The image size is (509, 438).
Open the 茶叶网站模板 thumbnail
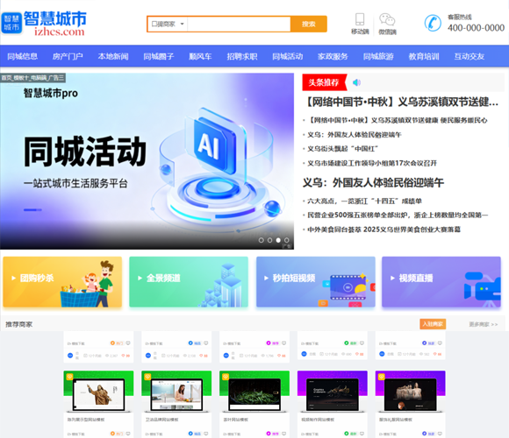pos(254,392)
